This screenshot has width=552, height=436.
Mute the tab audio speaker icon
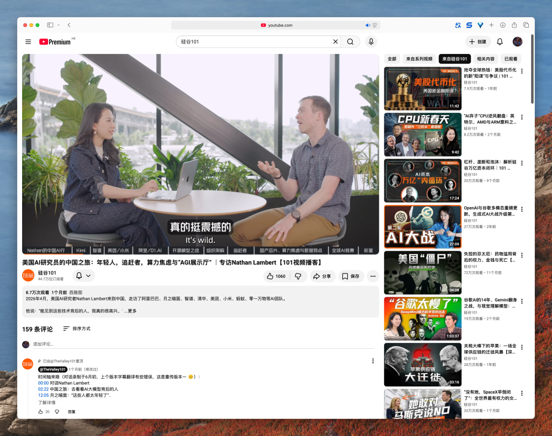368,25
